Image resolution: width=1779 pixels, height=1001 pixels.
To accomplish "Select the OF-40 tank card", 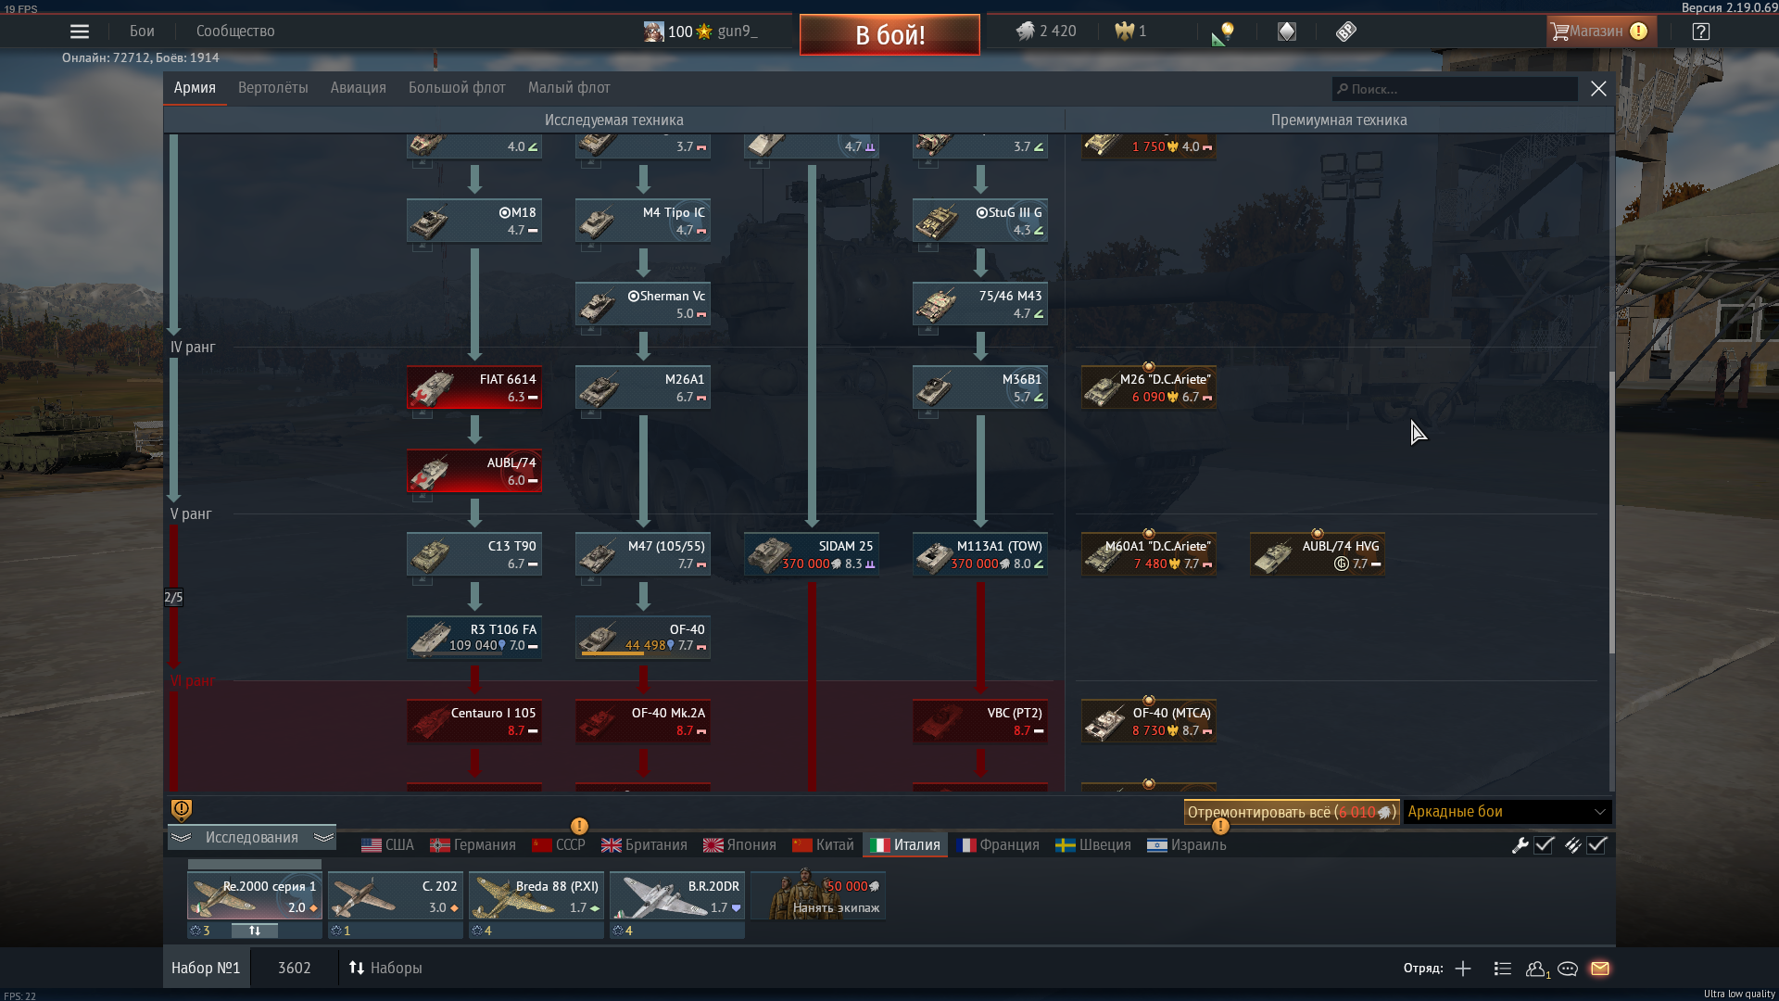I will (x=643, y=638).
